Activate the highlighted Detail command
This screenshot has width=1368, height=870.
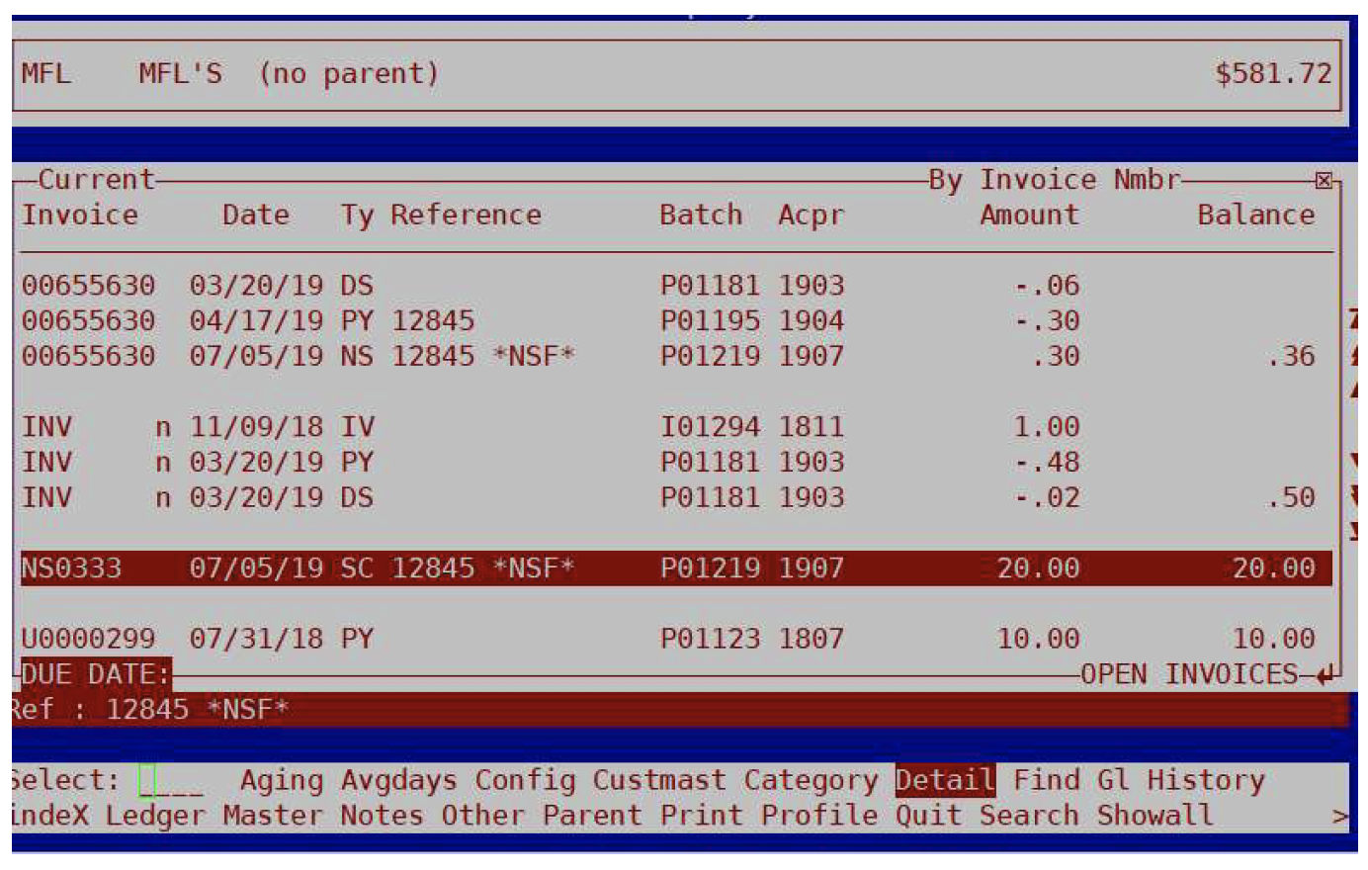pos(945,780)
